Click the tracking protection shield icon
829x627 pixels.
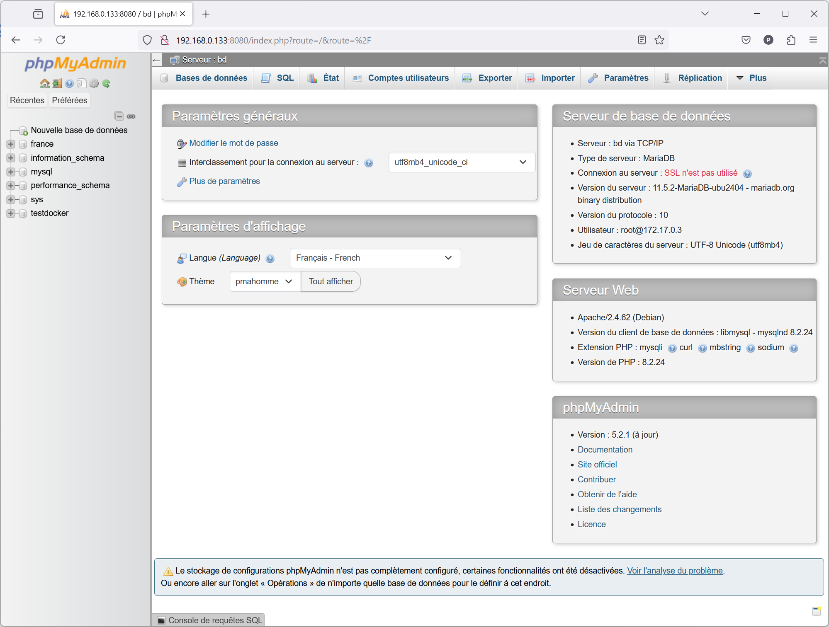147,40
